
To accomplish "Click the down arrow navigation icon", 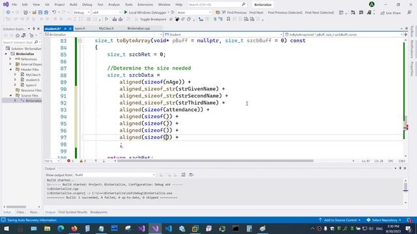I will tap(104, 161).
